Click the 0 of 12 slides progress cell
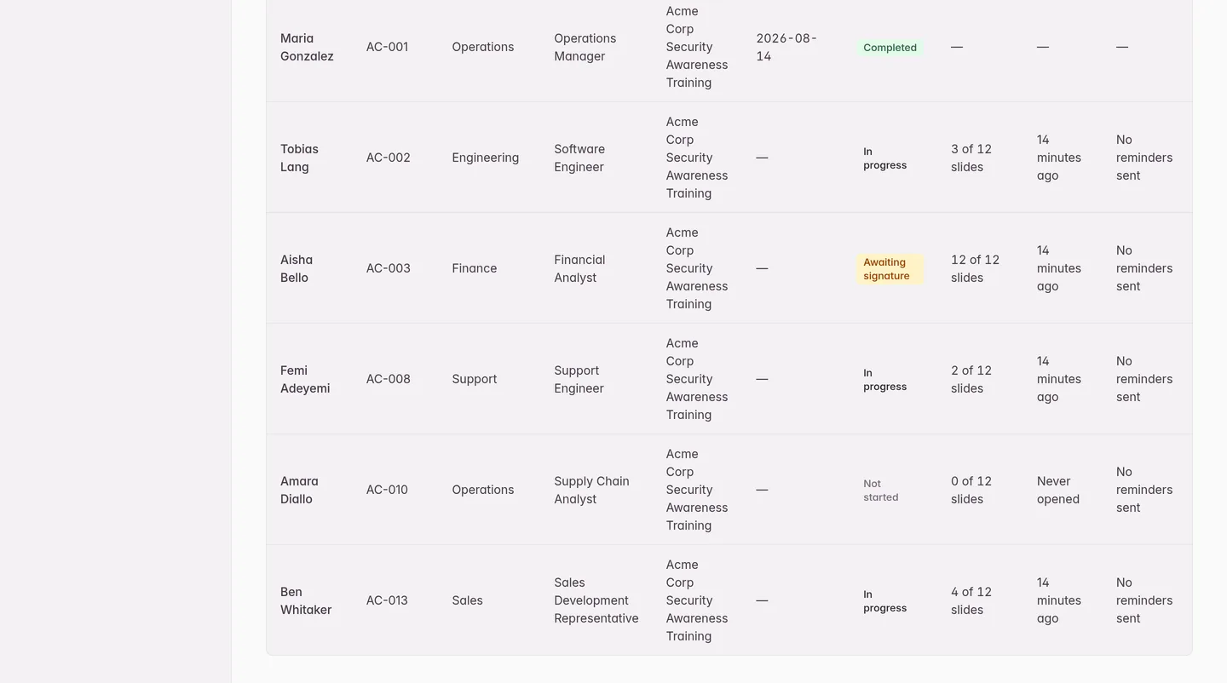Screen dimensions: 1227x683 click(971, 490)
